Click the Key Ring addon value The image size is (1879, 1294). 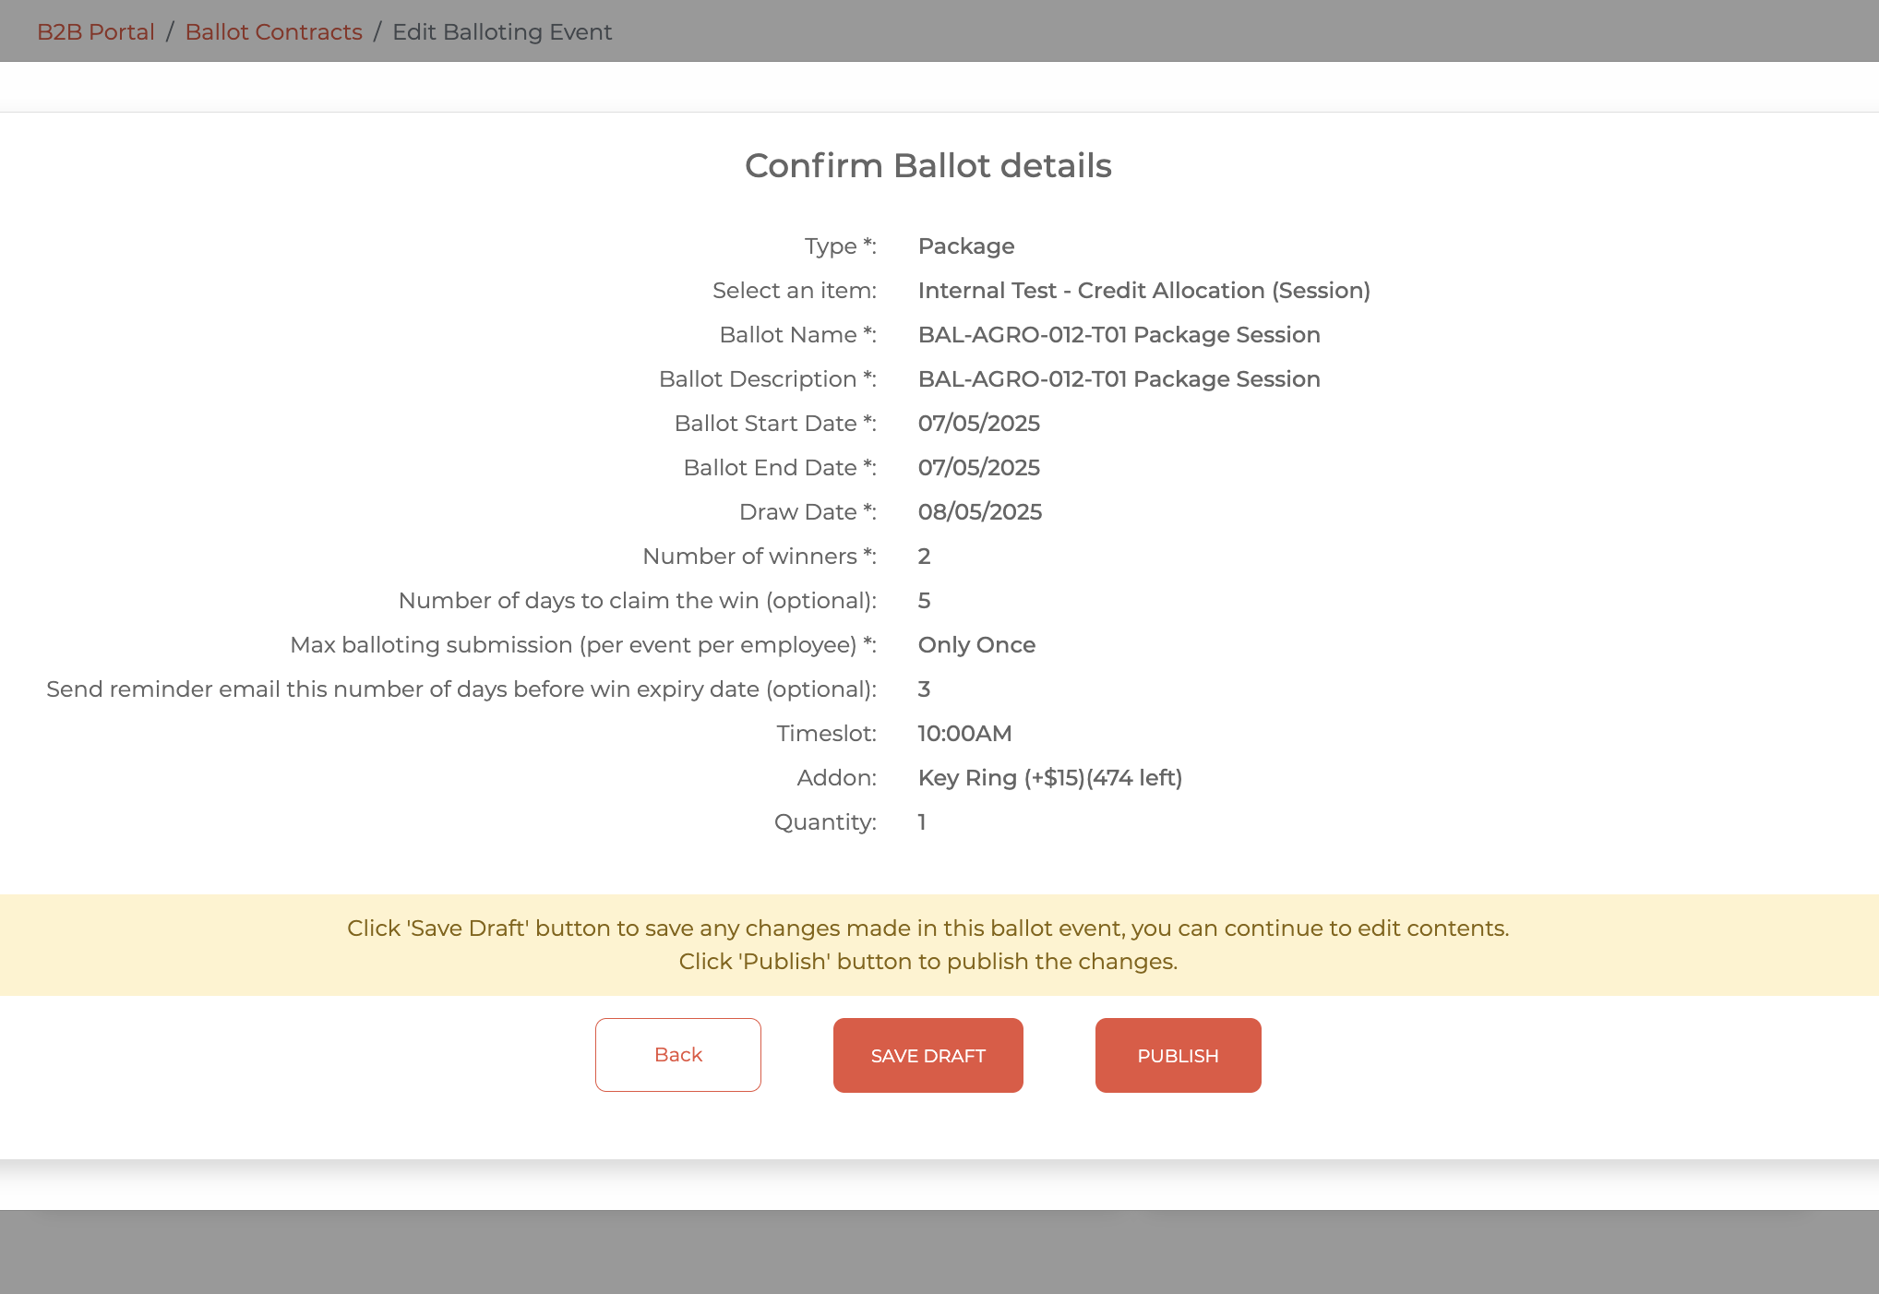pos(1049,778)
